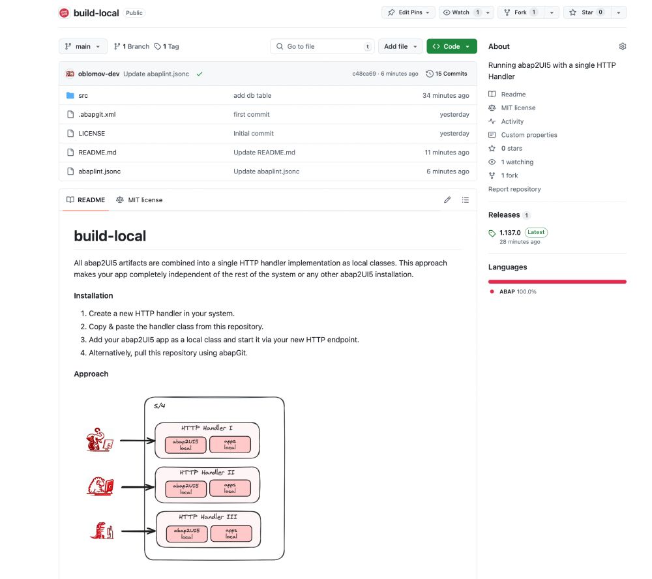
Task: Open the 1.137.0 latest release
Action: pyautogui.click(x=510, y=233)
